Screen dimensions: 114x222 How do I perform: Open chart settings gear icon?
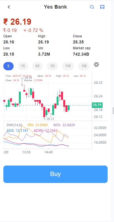96,64
